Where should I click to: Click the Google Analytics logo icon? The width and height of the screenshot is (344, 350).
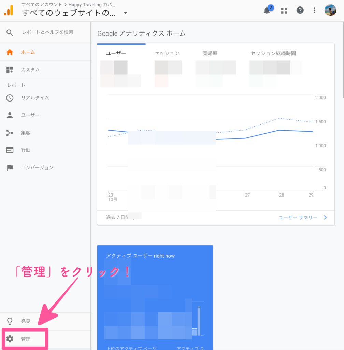(9, 10)
